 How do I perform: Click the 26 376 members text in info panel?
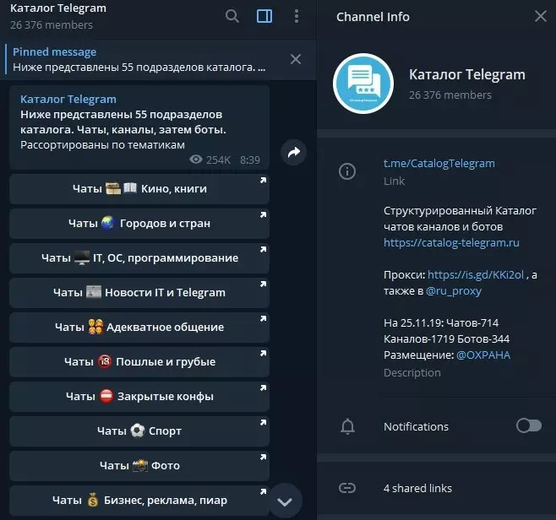[450, 95]
